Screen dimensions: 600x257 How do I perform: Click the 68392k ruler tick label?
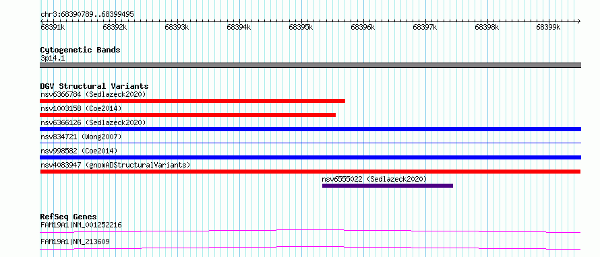pos(115,28)
